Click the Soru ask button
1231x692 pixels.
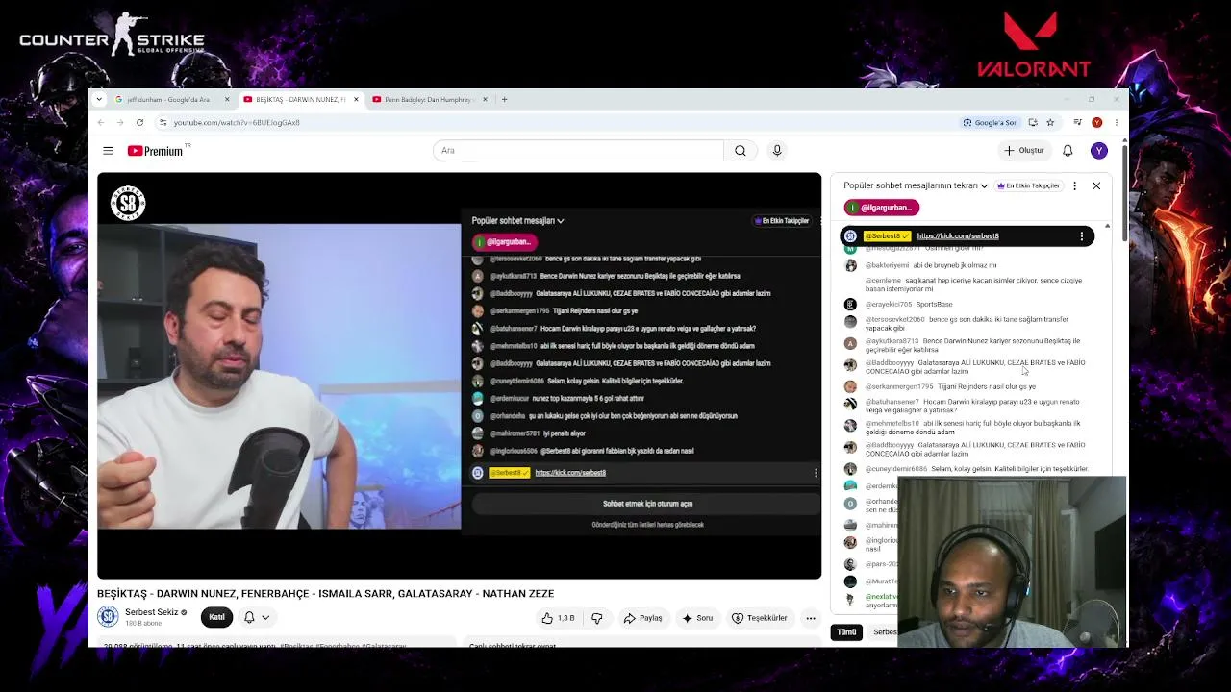(697, 618)
